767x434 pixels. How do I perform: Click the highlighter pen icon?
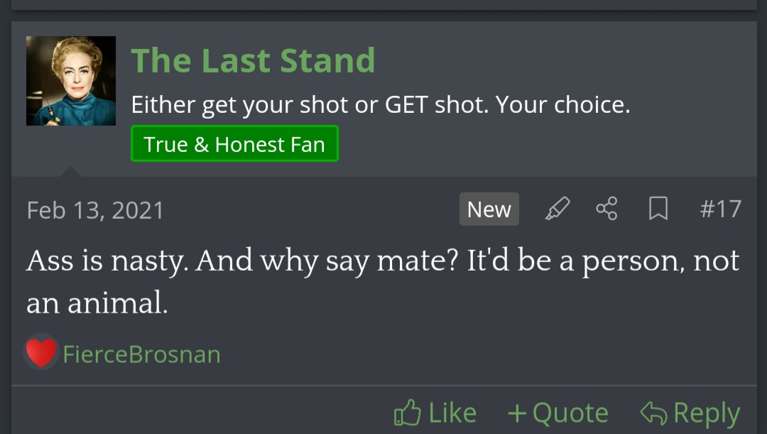point(557,209)
